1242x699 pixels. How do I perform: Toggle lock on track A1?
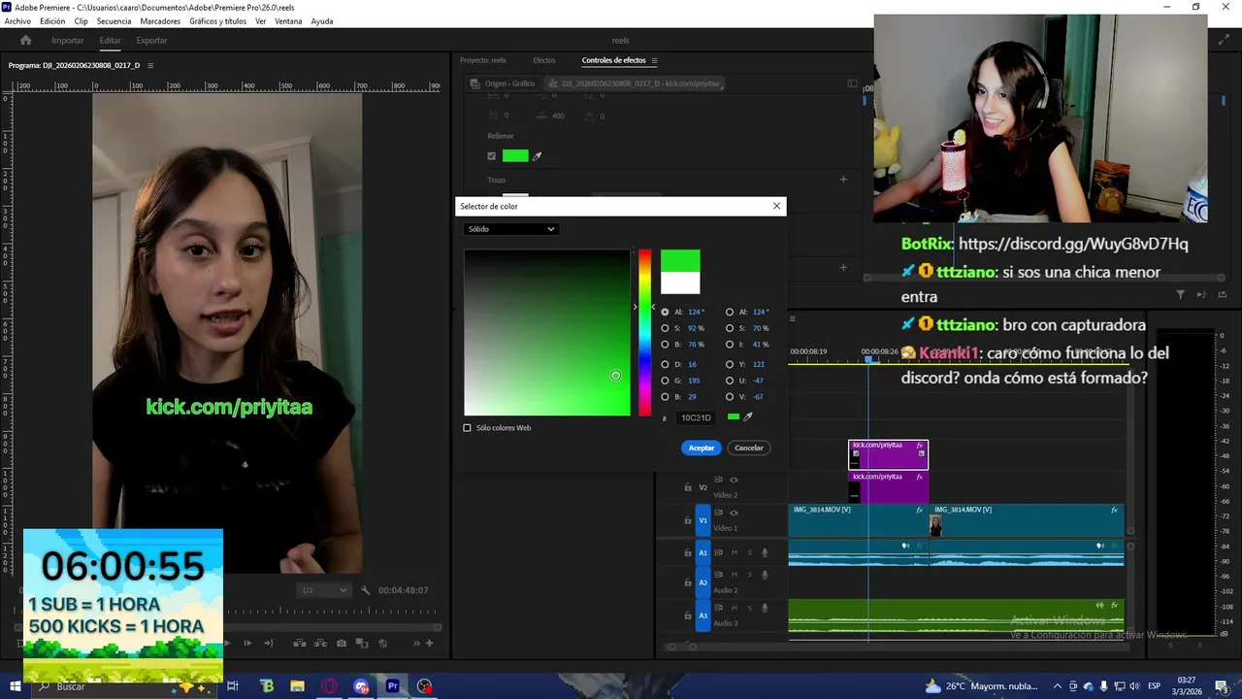tap(688, 552)
